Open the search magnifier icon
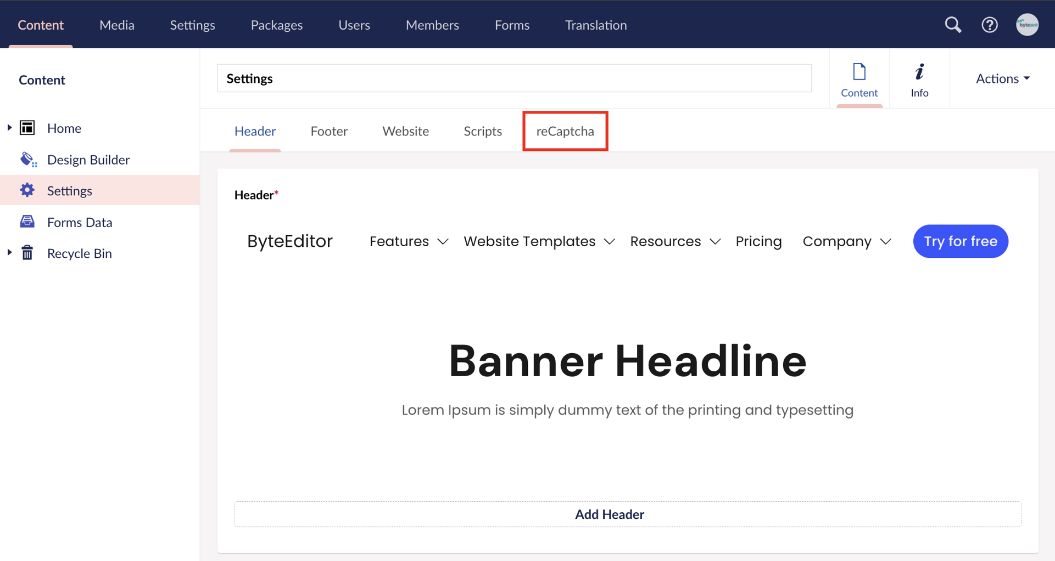Viewport: 1055px width, 561px height. coord(953,25)
